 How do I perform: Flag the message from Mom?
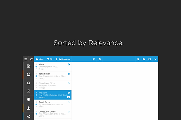pyautogui.click(x=37, y=69)
